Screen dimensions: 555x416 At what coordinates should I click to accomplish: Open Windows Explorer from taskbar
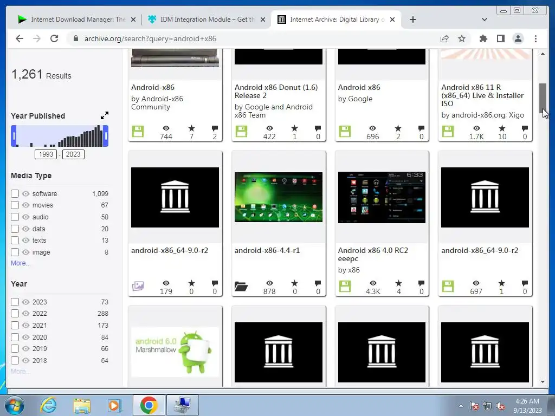82,405
